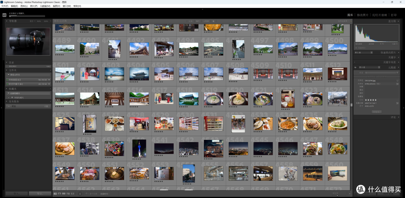
Task: Select Compare view icon in bottom toolbar
Action: click(x=64, y=193)
